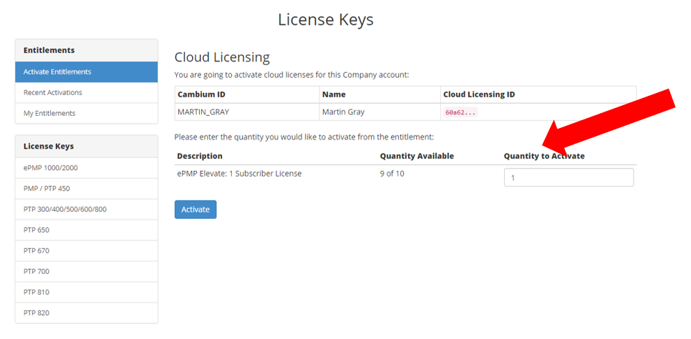The height and width of the screenshot is (339, 691).
Task: Select PTP 810 in the License Keys list
Action: [x=37, y=292]
